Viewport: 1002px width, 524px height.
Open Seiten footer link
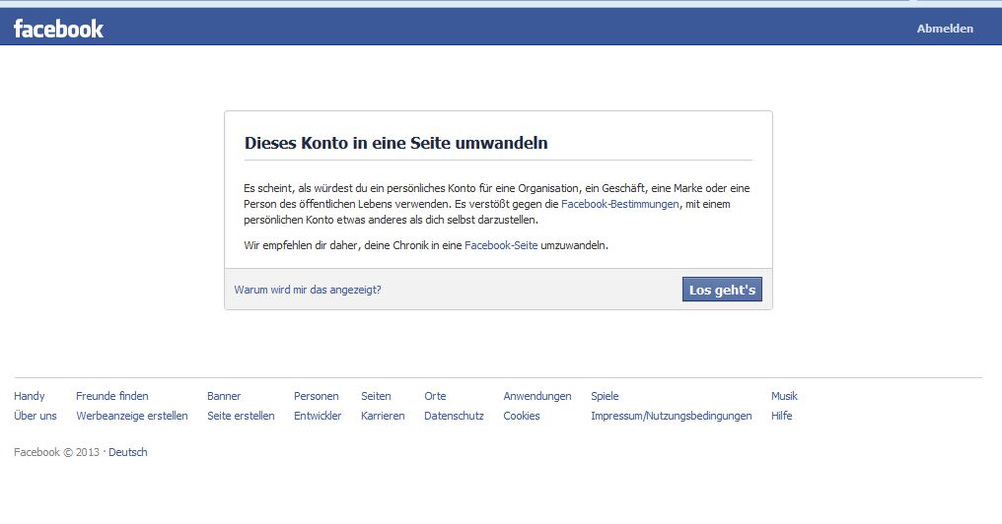point(376,396)
